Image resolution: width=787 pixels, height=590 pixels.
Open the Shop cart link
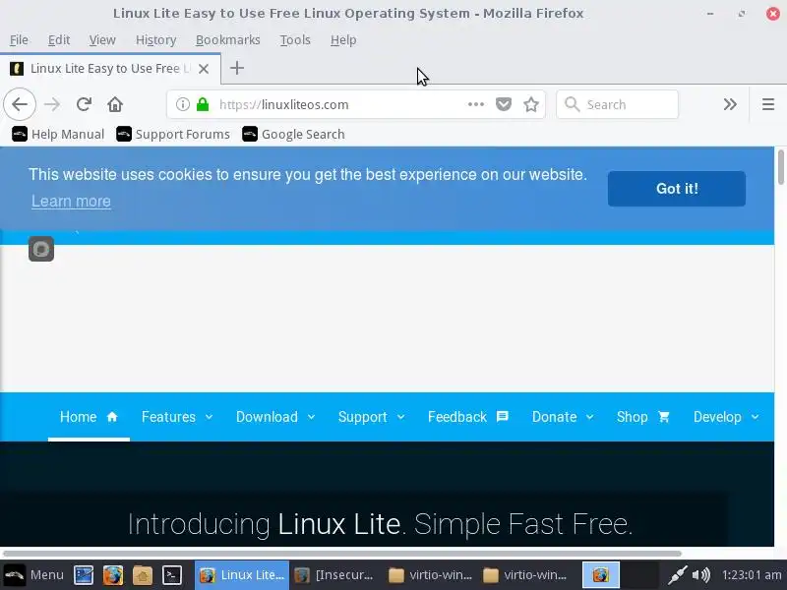pyautogui.click(x=643, y=417)
